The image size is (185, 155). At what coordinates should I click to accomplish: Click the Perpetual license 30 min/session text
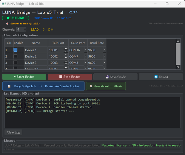click(x=141, y=145)
